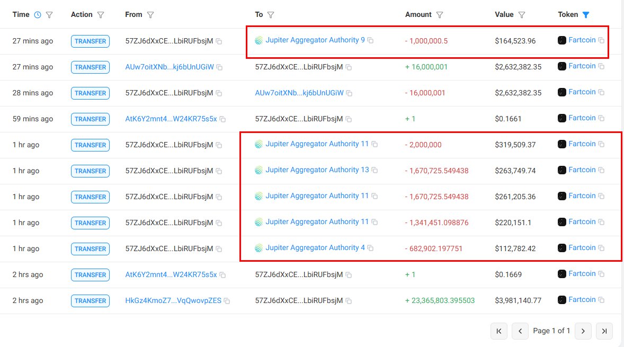
Task: Click the Token column header
Action: coord(568,15)
